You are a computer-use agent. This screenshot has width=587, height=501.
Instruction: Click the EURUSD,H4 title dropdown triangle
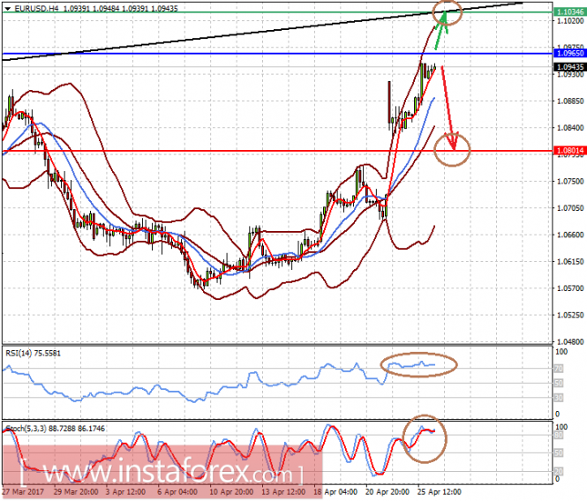[x=7, y=8]
